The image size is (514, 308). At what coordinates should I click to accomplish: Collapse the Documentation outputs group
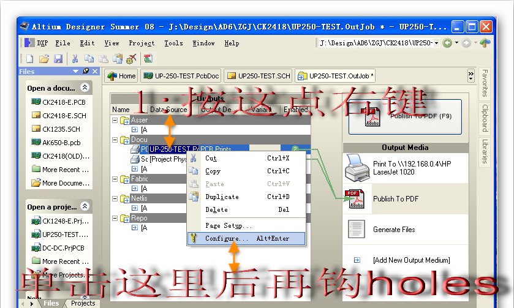pos(115,140)
